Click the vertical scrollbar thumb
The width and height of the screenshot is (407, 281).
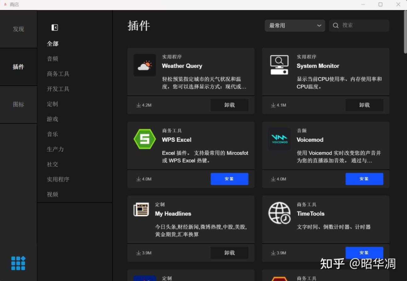pyautogui.click(x=405, y=32)
